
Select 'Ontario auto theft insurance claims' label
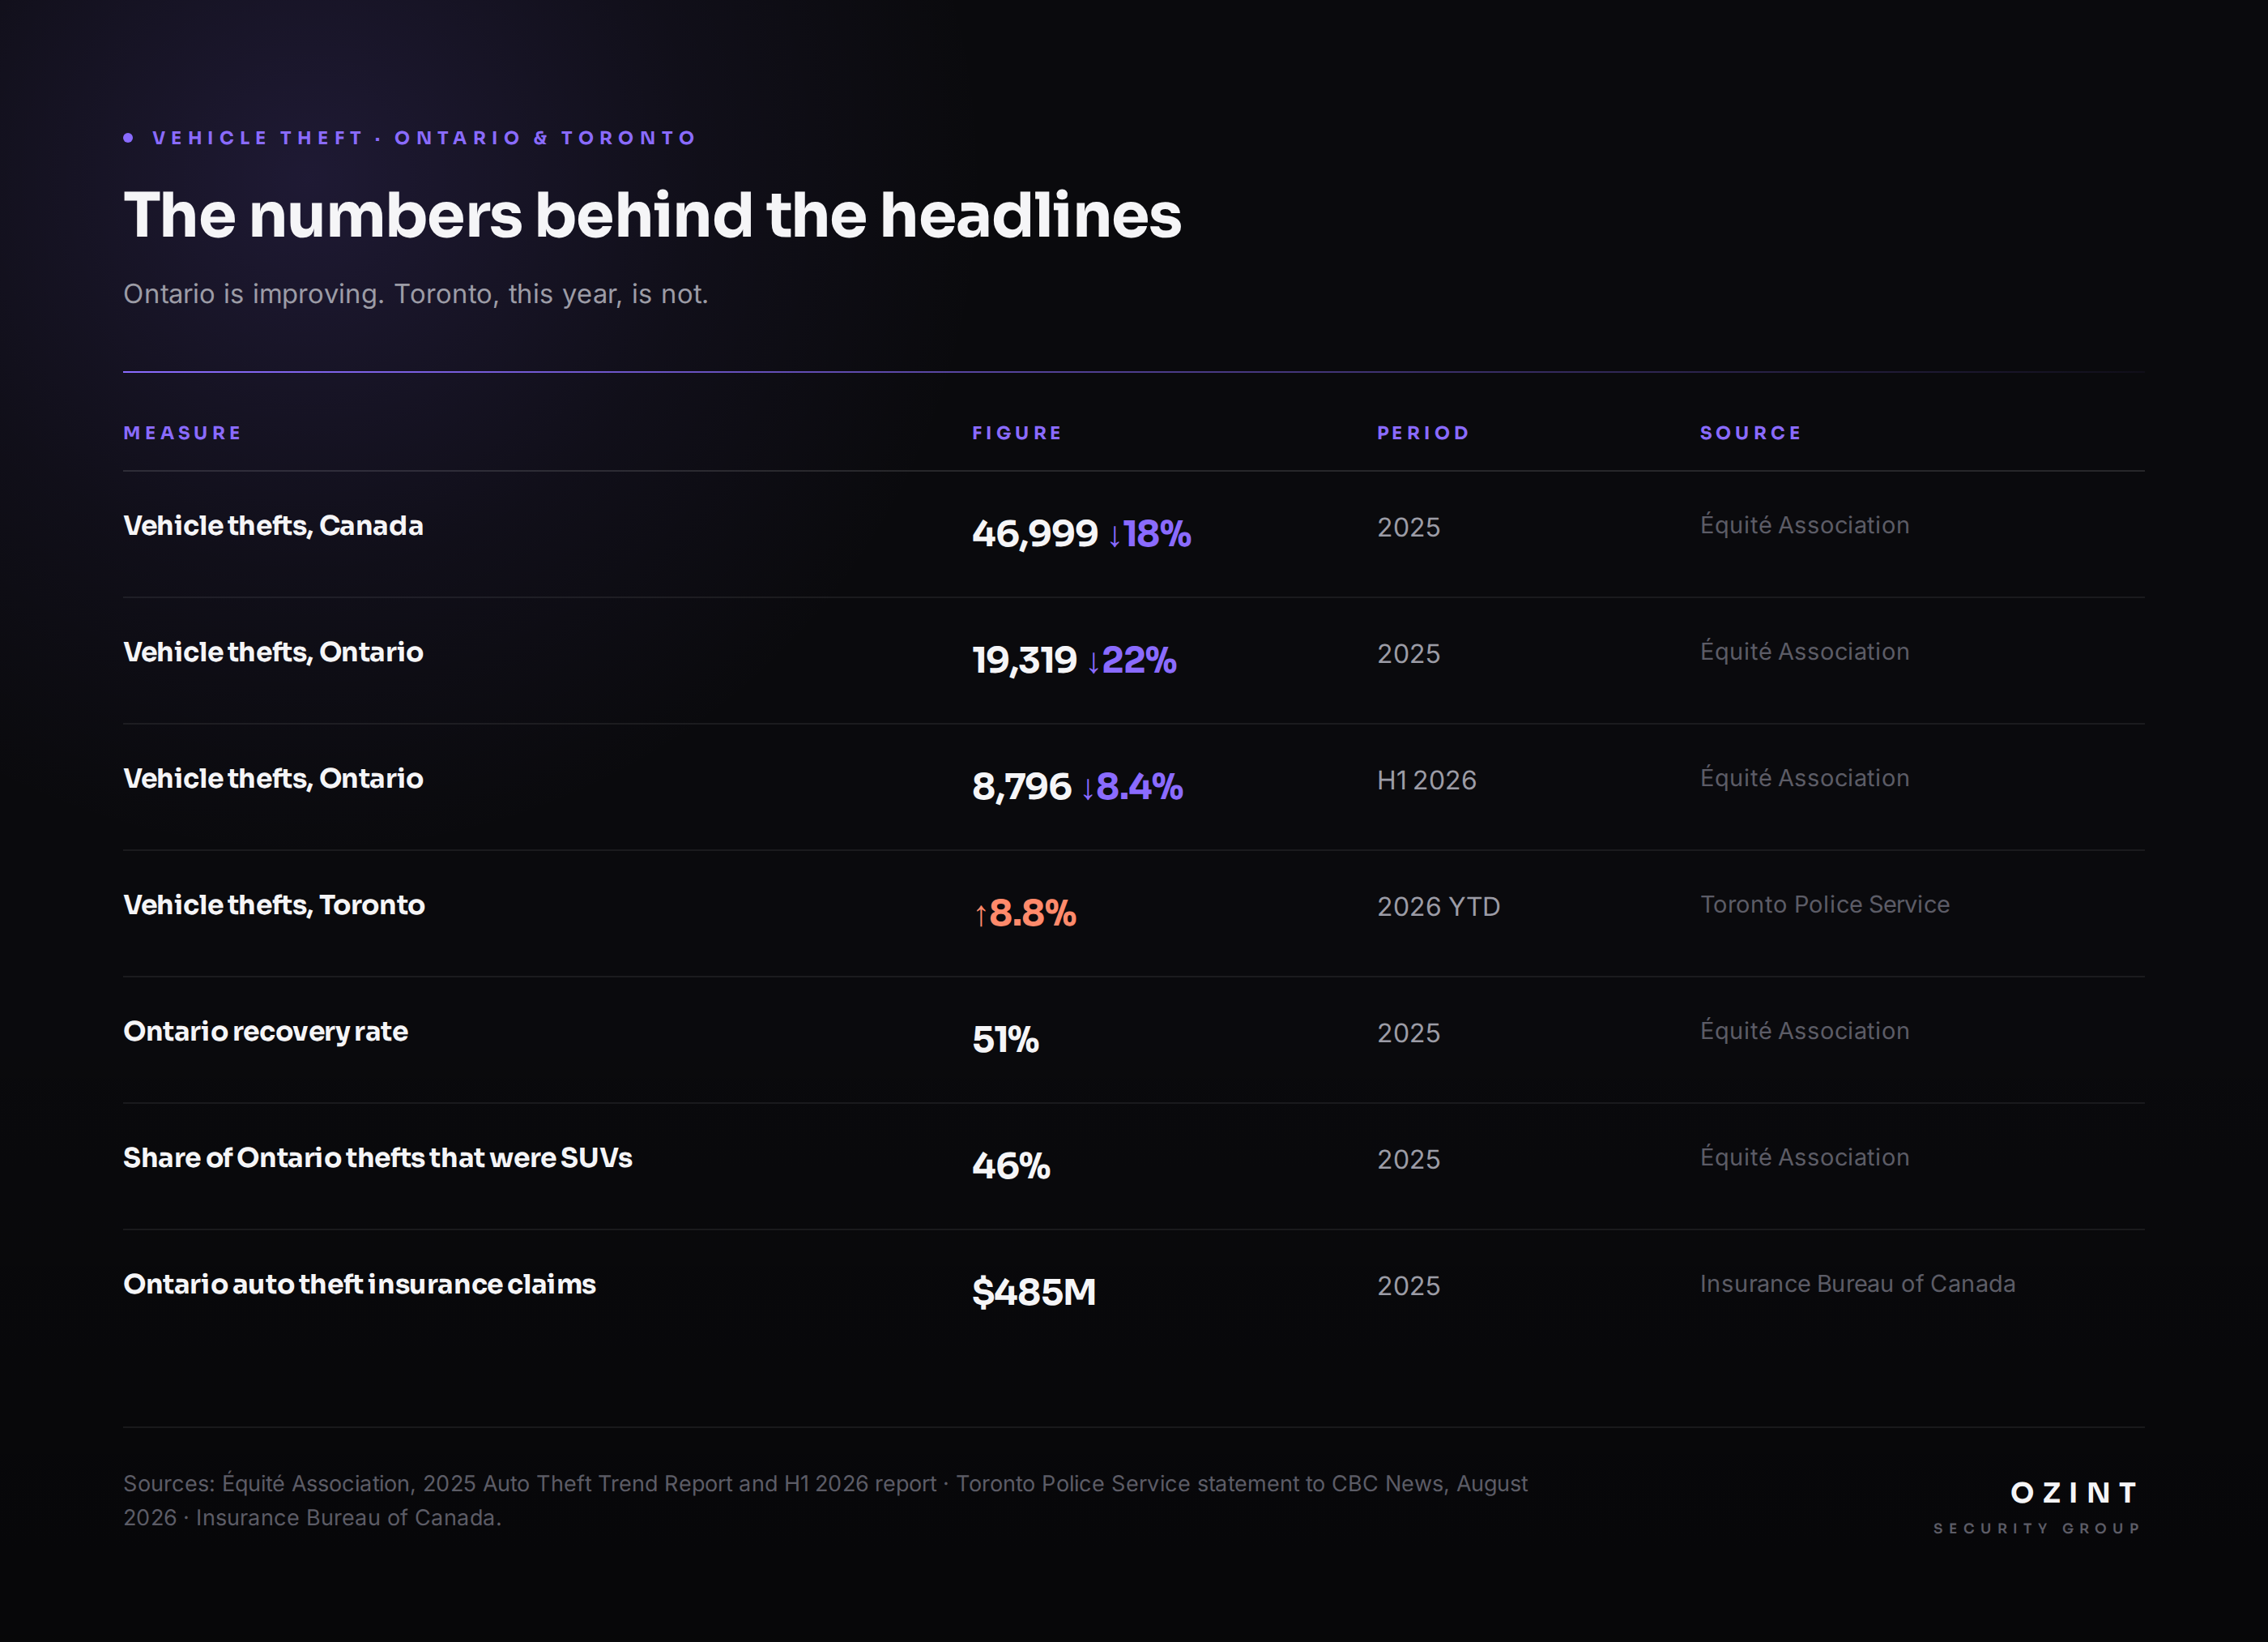[359, 1284]
